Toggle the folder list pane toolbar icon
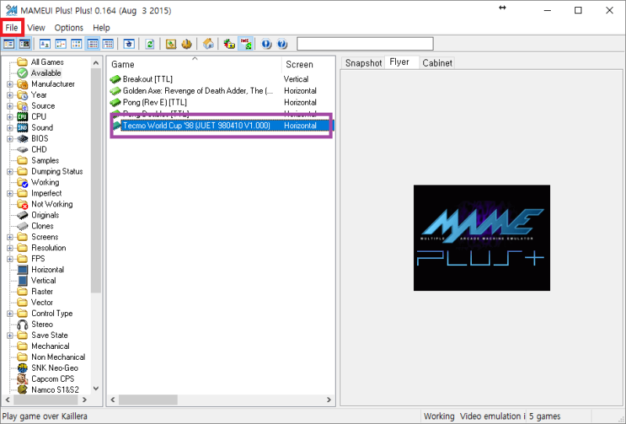This screenshot has width=626, height=424. (9, 44)
